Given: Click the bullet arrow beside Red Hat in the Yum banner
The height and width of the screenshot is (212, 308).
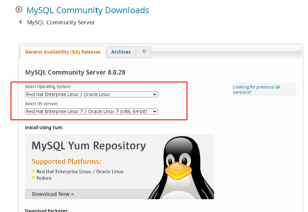Looking at the screenshot, I should [x=33, y=172].
